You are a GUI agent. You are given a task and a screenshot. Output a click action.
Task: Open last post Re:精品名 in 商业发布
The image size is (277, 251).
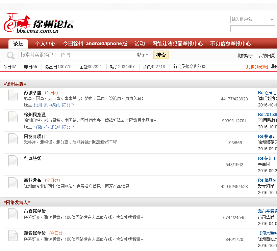(267, 180)
